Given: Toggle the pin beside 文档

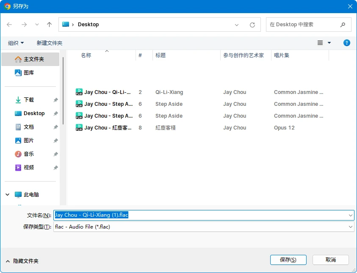Looking at the screenshot, I should pyautogui.click(x=55, y=127).
